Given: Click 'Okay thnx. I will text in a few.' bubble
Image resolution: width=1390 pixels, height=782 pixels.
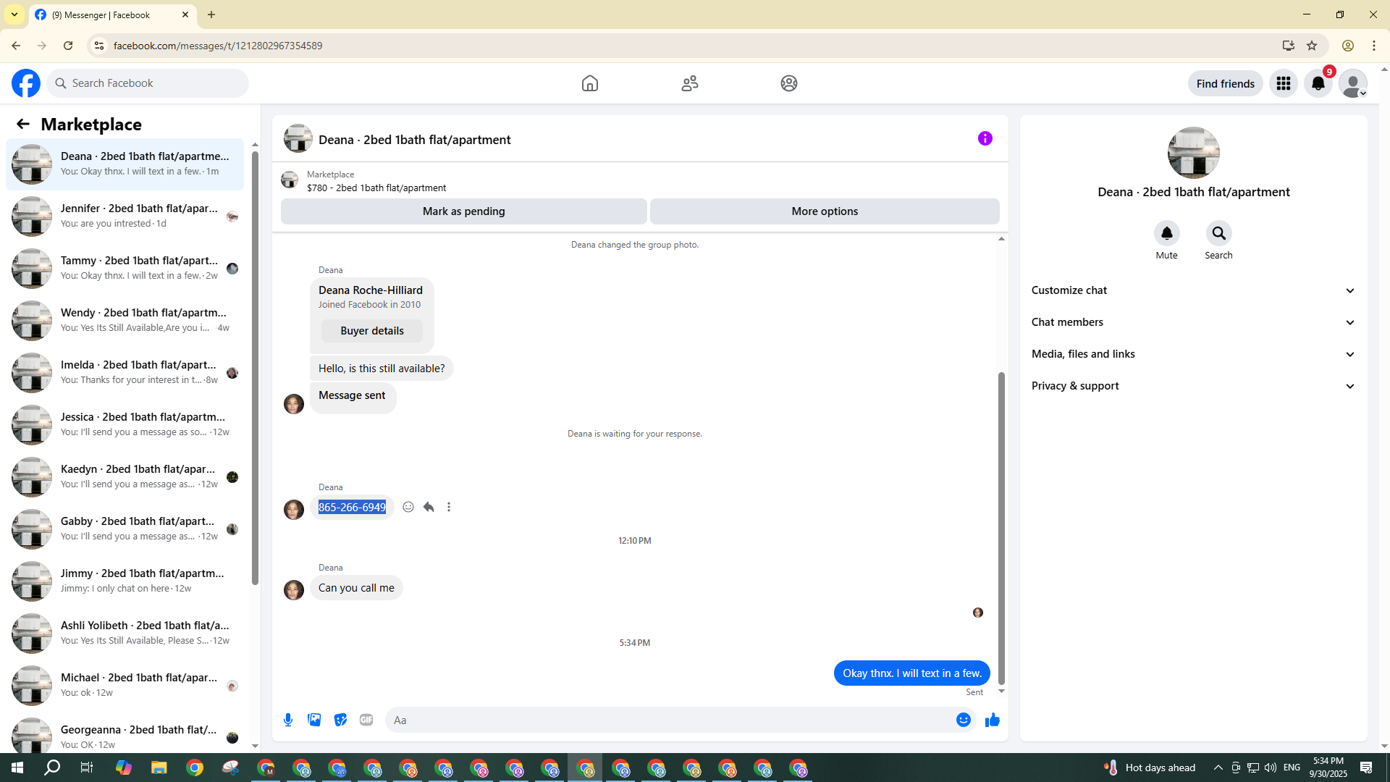Looking at the screenshot, I should pyautogui.click(x=912, y=673).
